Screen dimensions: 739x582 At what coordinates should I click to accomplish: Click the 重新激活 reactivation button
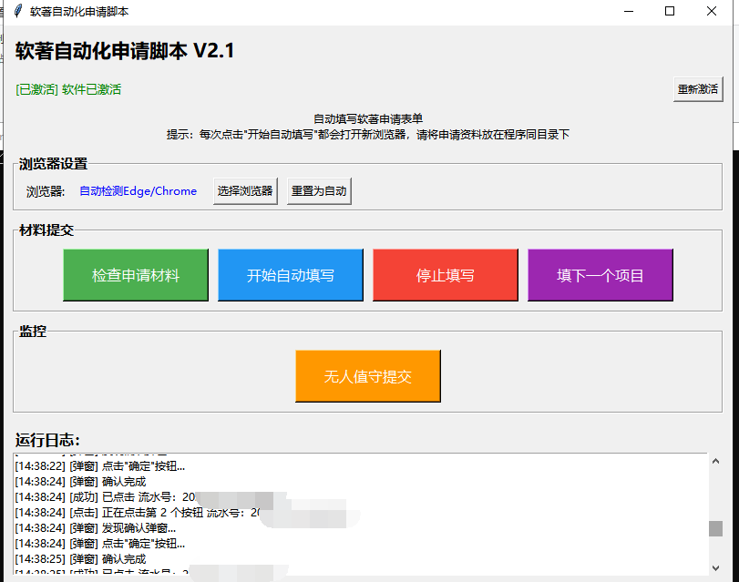point(697,88)
